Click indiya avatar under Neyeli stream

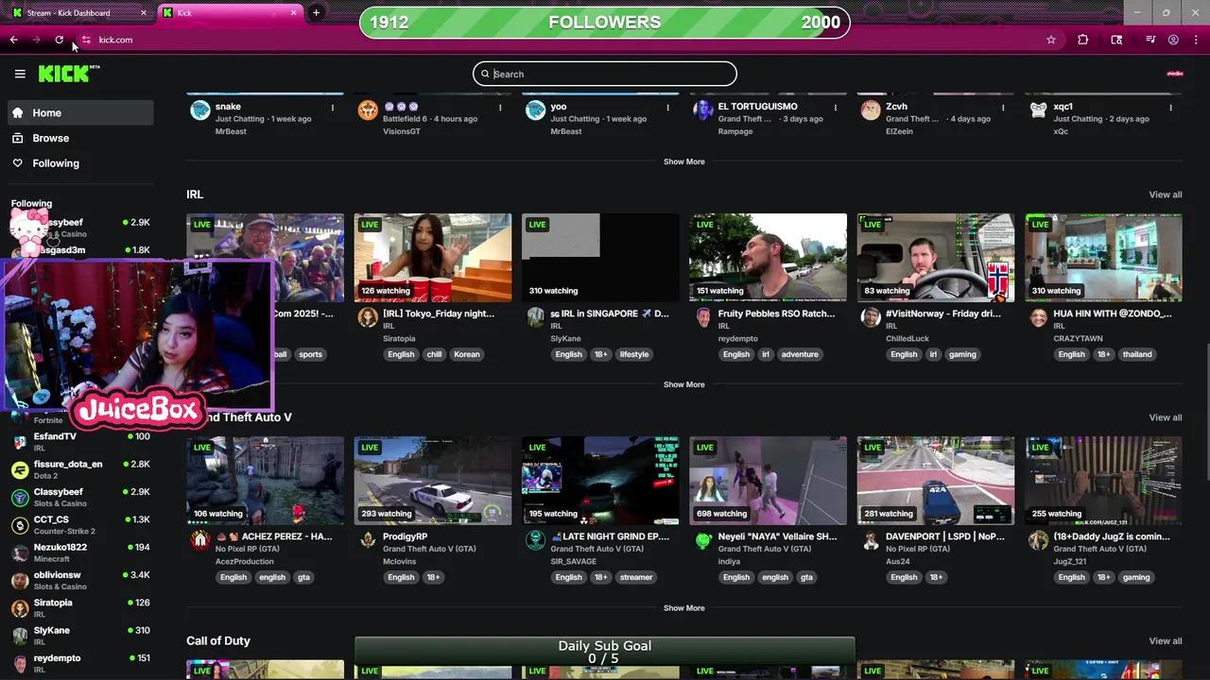click(703, 540)
